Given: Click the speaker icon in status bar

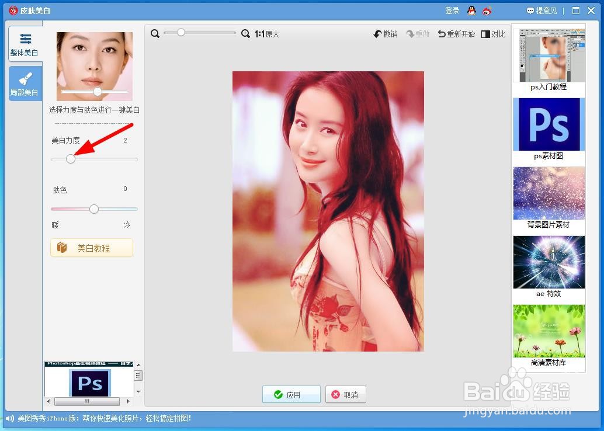Looking at the screenshot, I should pyautogui.click(x=9, y=418).
